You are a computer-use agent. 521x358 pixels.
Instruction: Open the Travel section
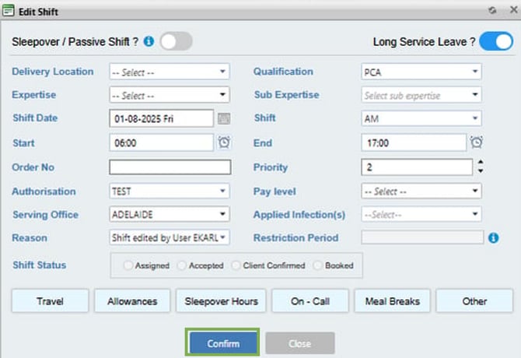(x=51, y=301)
